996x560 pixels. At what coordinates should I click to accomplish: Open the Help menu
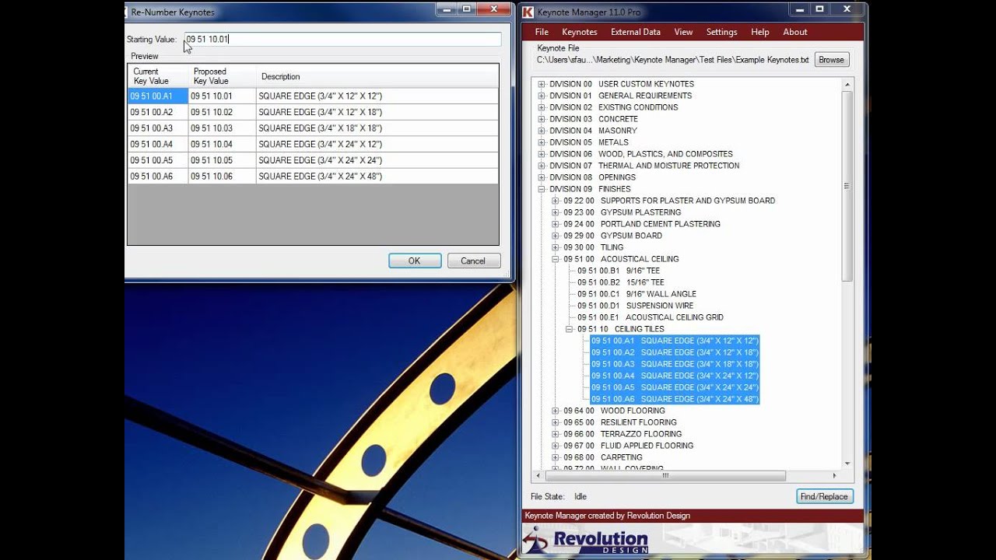[x=760, y=32]
